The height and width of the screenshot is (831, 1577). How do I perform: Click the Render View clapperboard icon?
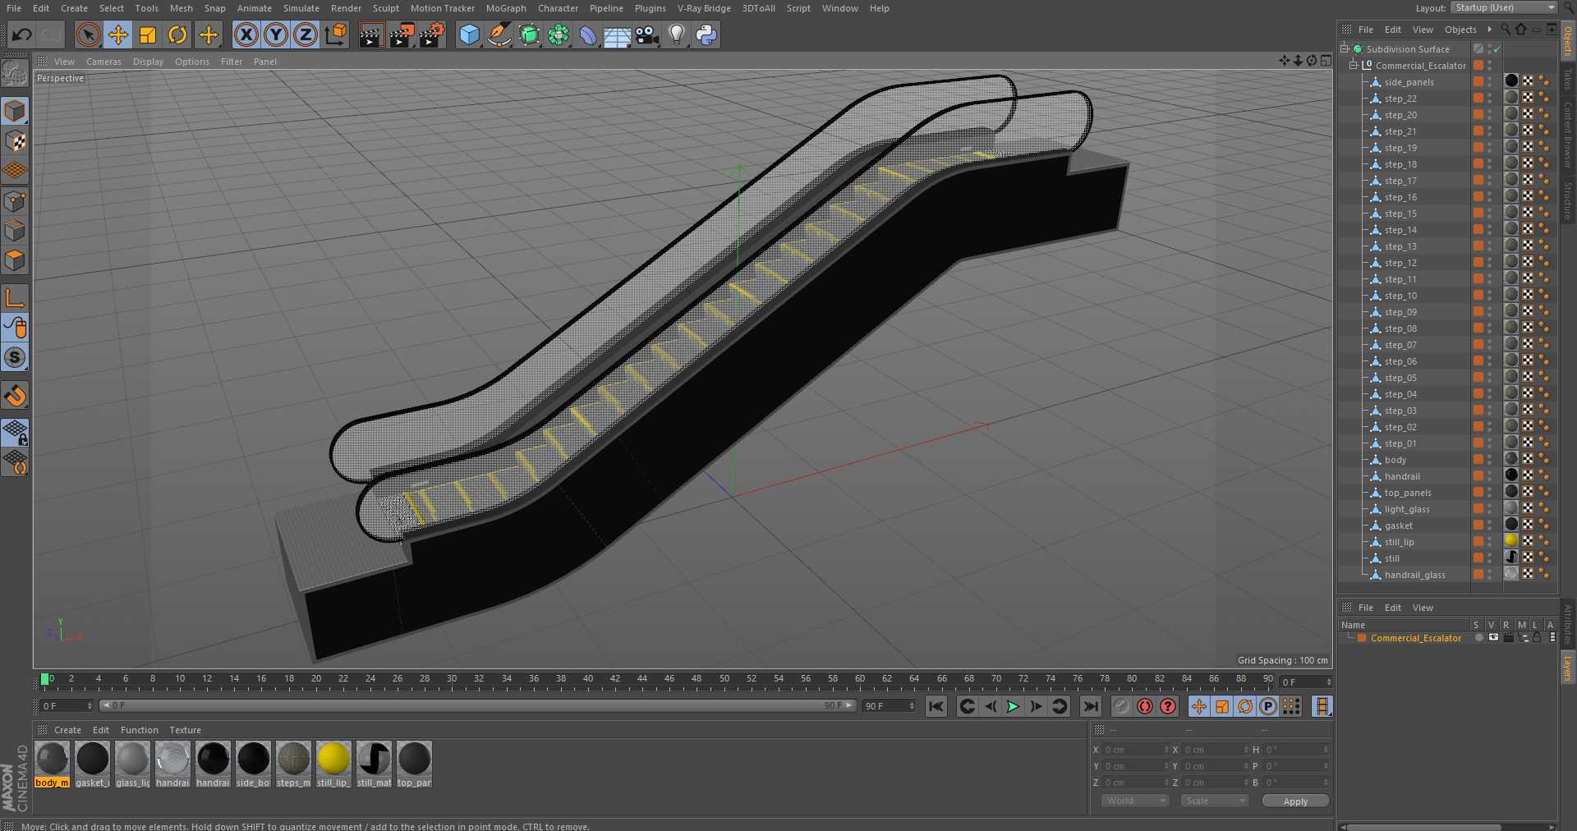[370, 34]
